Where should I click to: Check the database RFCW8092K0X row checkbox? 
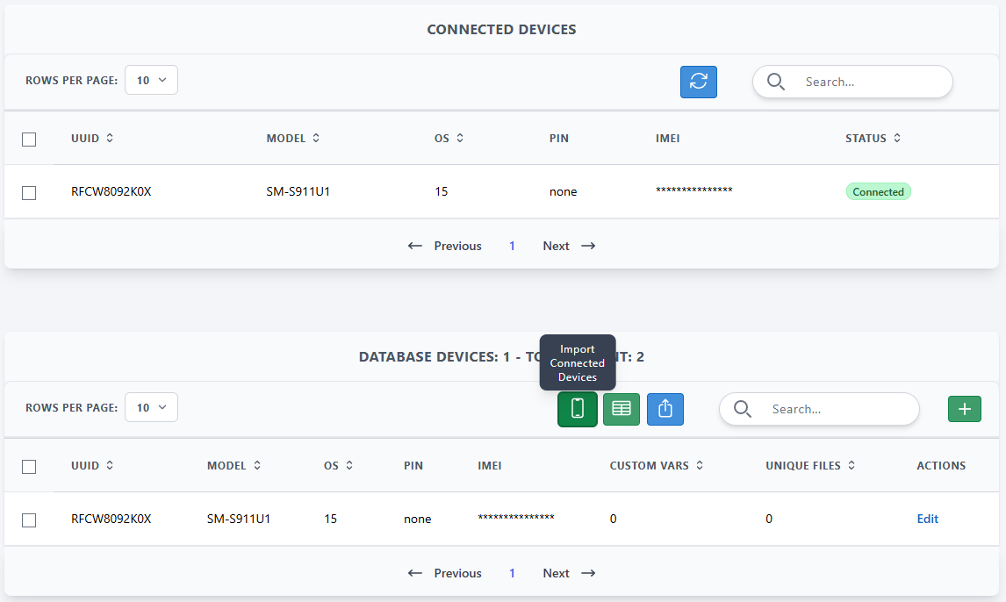[29, 520]
